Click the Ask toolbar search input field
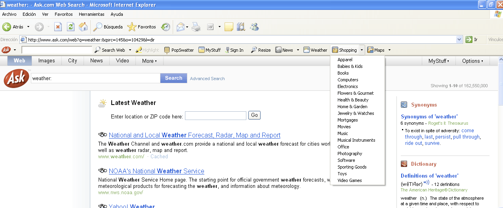Screen dimensions: 503x208 pyautogui.click(x=57, y=50)
